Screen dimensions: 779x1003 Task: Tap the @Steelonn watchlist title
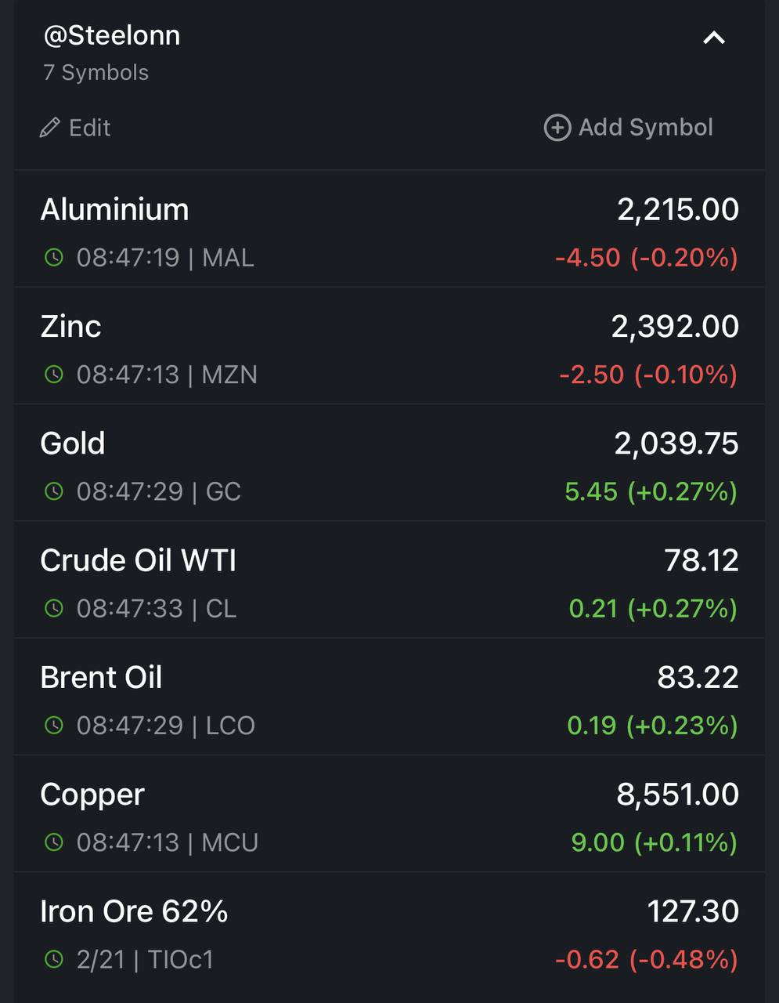click(112, 35)
